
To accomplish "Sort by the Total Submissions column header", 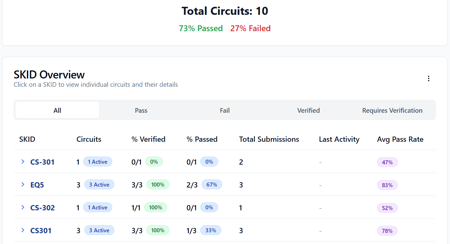I will pyautogui.click(x=269, y=139).
